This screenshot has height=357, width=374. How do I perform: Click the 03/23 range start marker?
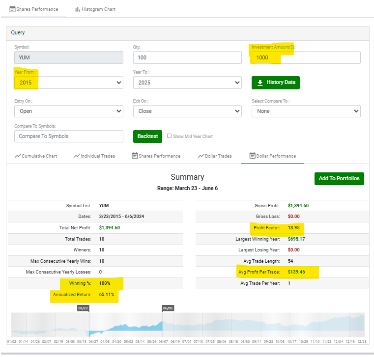pyautogui.click(x=83, y=308)
